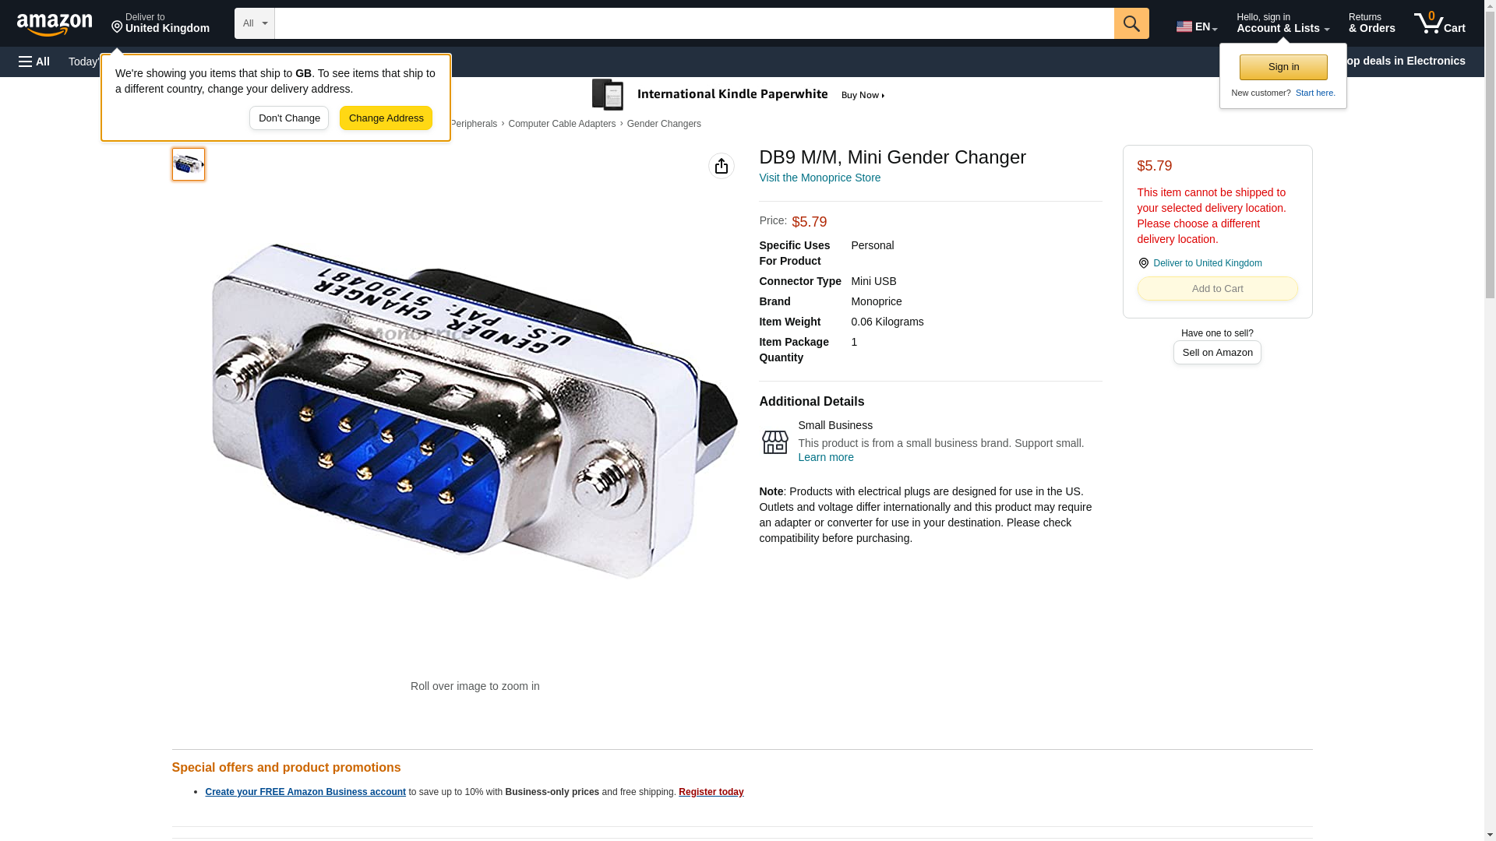Expand Account & Lists menu

coord(1283,23)
